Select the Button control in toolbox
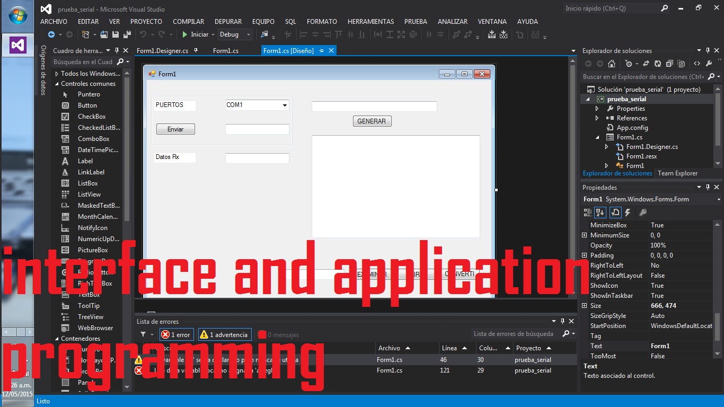 [x=87, y=105]
